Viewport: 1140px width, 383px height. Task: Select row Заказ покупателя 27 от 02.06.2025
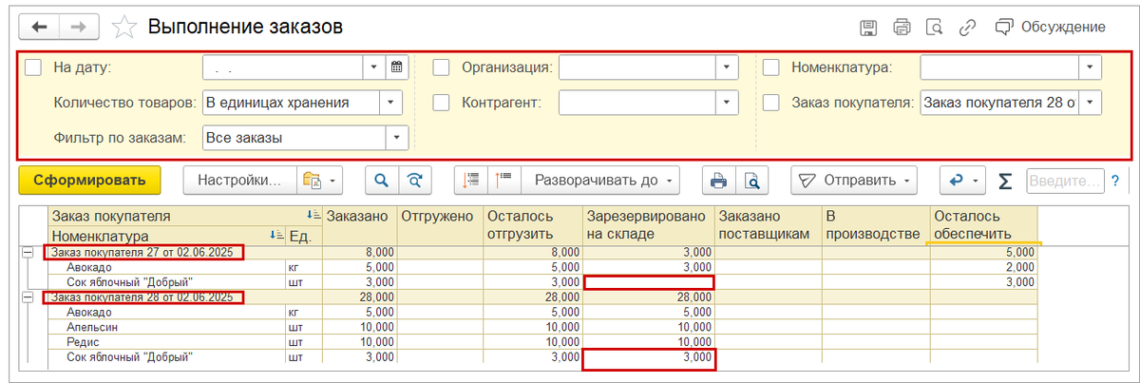click(143, 252)
